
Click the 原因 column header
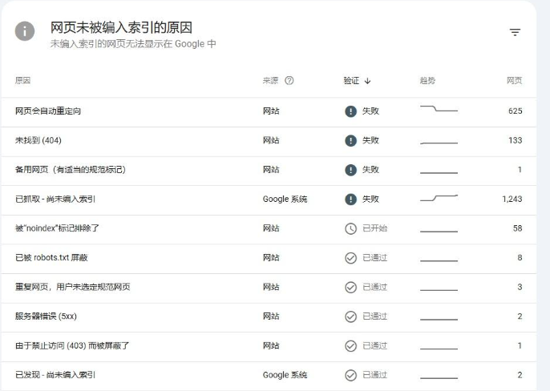22,81
